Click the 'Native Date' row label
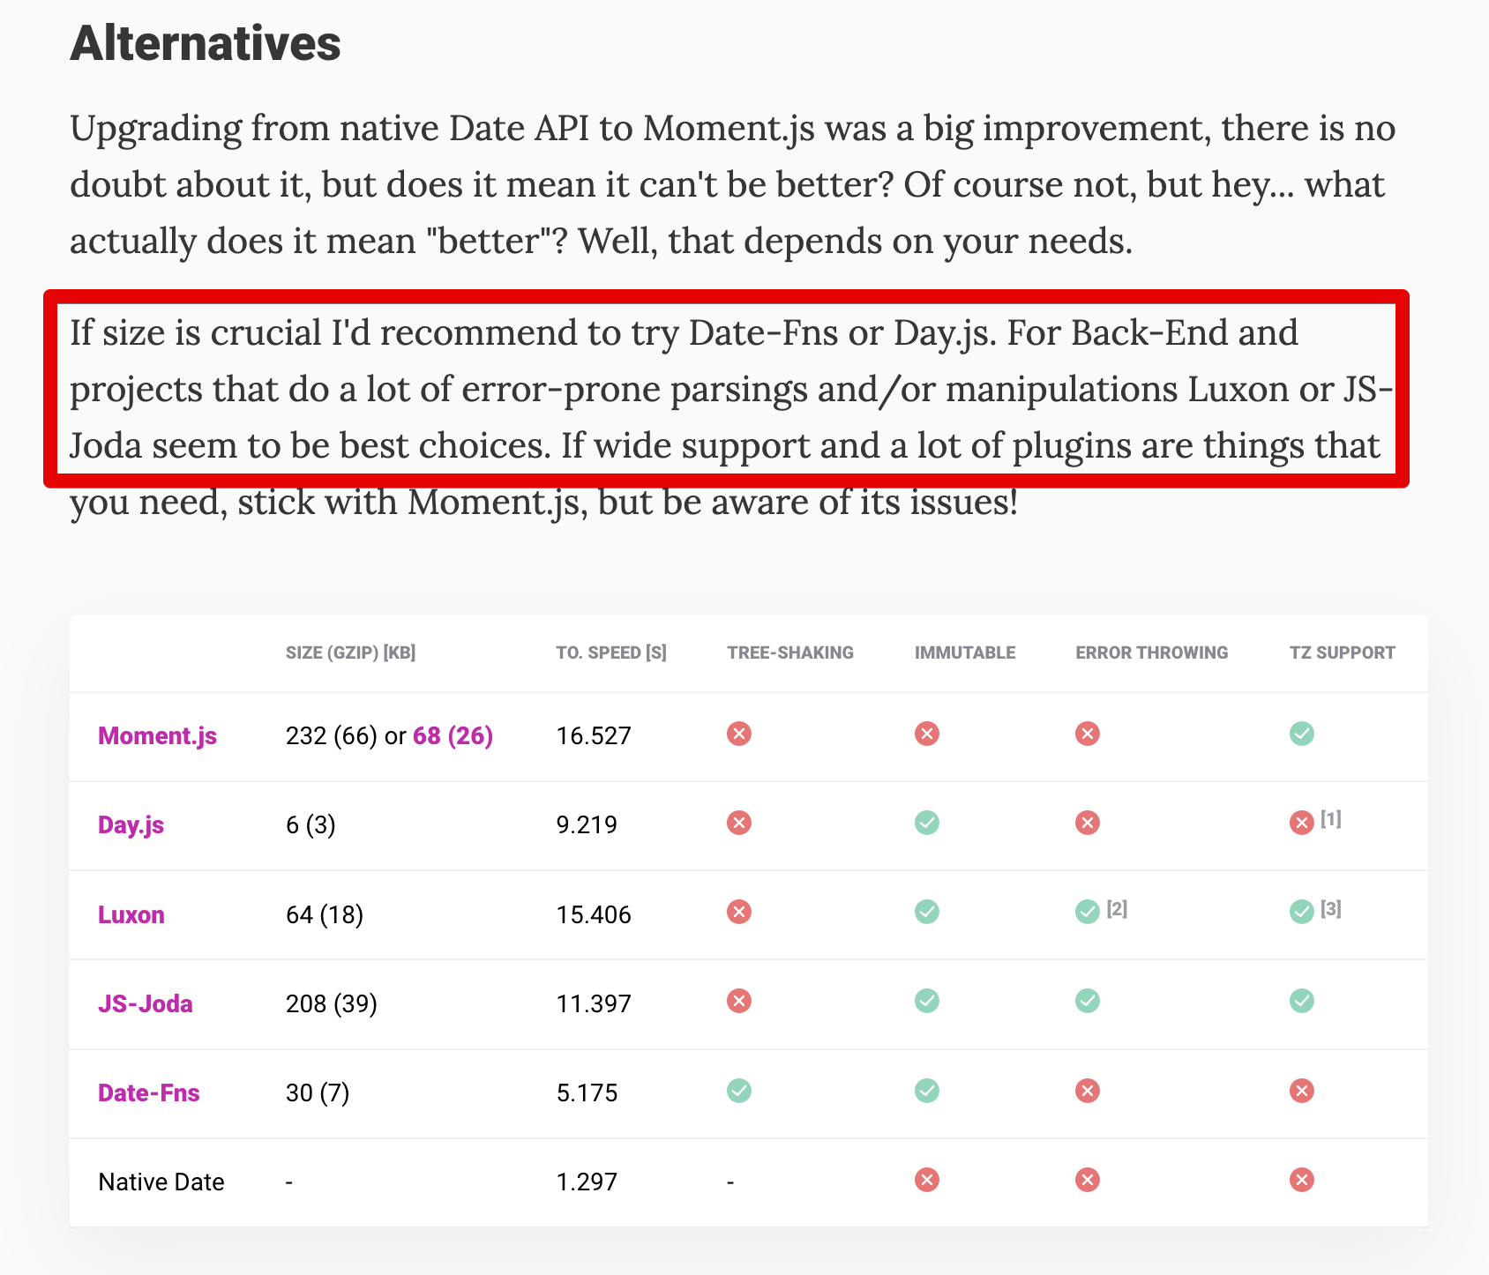The height and width of the screenshot is (1275, 1489). [x=161, y=1182]
